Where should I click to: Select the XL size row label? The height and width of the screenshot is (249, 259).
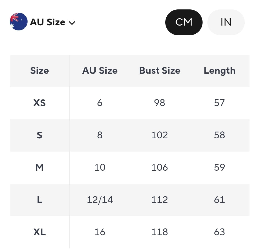(39, 232)
